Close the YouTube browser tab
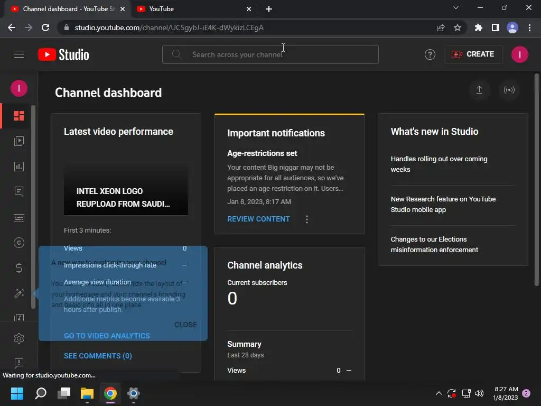The width and height of the screenshot is (541, 406). (x=249, y=9)
